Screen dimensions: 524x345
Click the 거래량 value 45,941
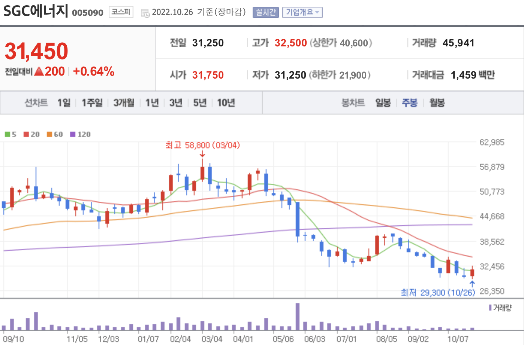[x=458, y=43]
